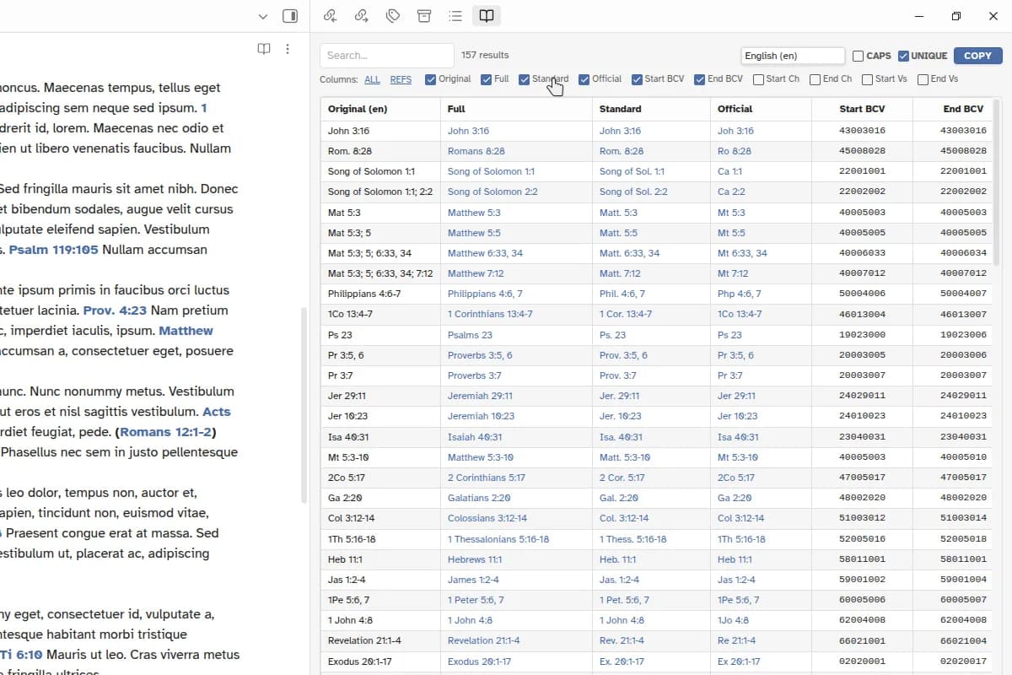
Task: Open the Matthew reference link in the note
Action: point(186,331)
